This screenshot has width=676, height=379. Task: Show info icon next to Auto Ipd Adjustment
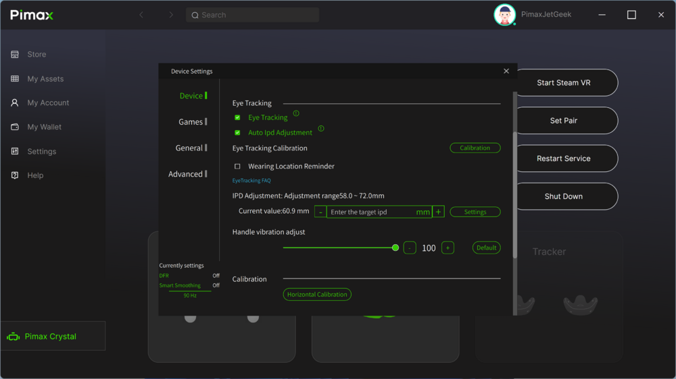pyautogui.click(x=320, y=128)
